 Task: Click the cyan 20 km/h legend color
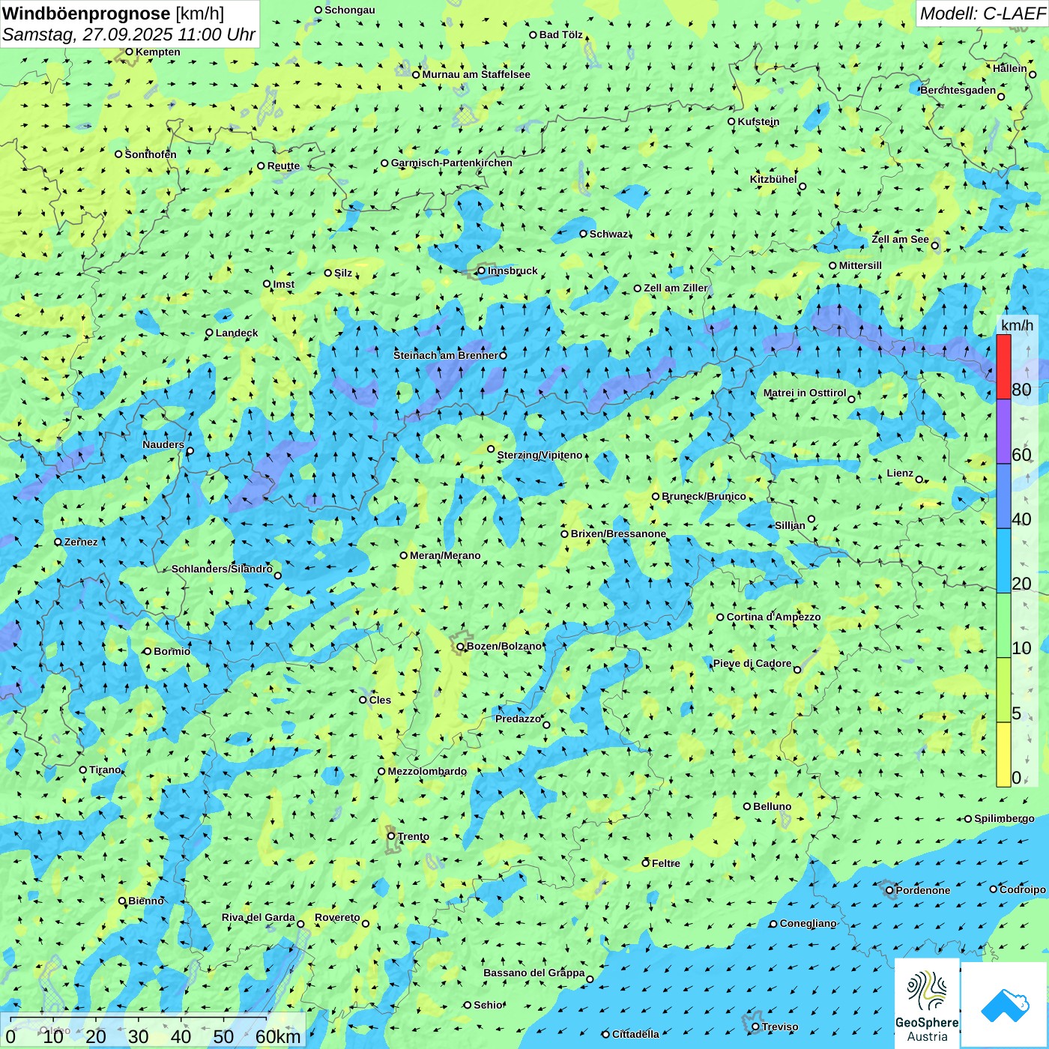tap(1003, 561)
